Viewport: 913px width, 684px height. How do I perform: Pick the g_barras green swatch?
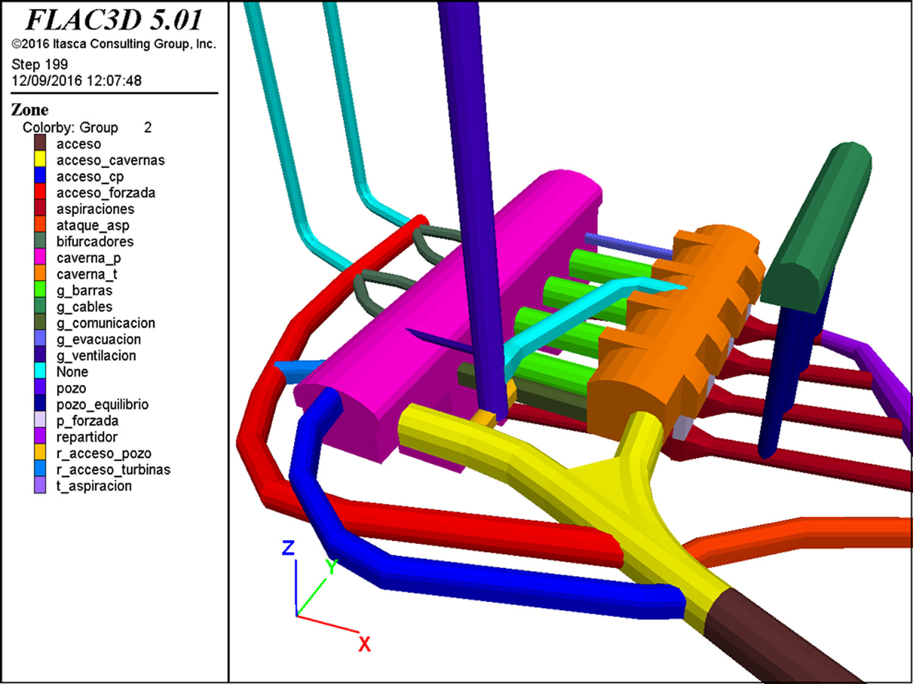pyautogui.click(x=40, y=290)
